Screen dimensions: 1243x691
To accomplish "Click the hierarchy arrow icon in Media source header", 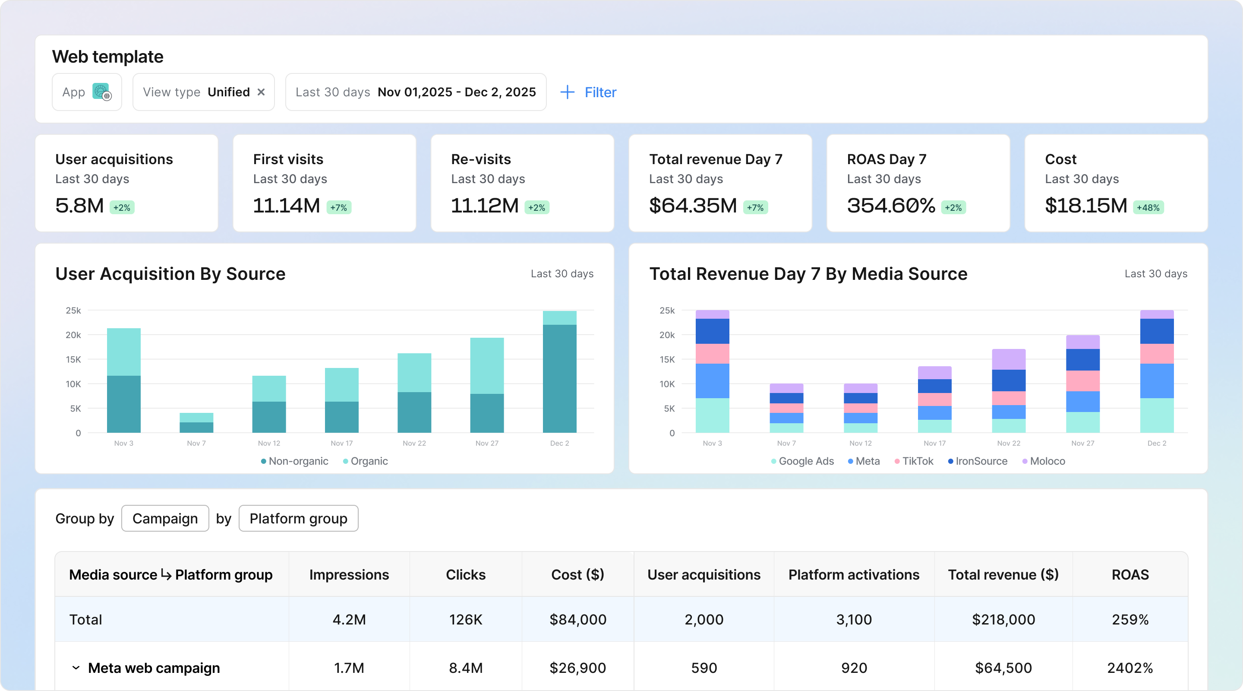I will coord(166,575).
